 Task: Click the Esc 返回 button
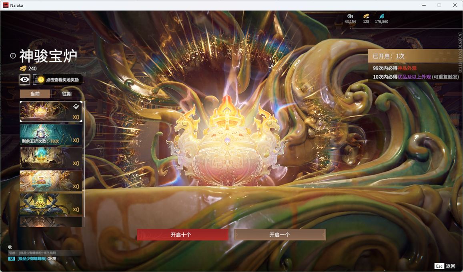[x=445, y=266]
